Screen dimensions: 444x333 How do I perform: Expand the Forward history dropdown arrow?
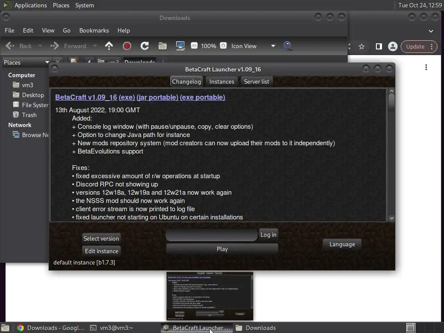95,46
